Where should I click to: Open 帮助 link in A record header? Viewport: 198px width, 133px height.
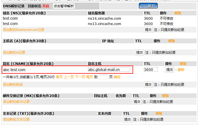point(172,41)
